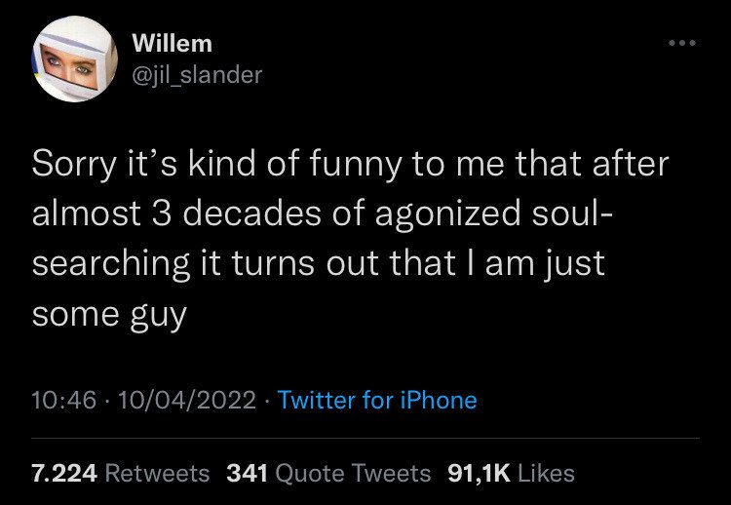The height and width of the screenshot is (505, 731).
Task: Open the @jil_slander handle
Action: tap(196, 74)
